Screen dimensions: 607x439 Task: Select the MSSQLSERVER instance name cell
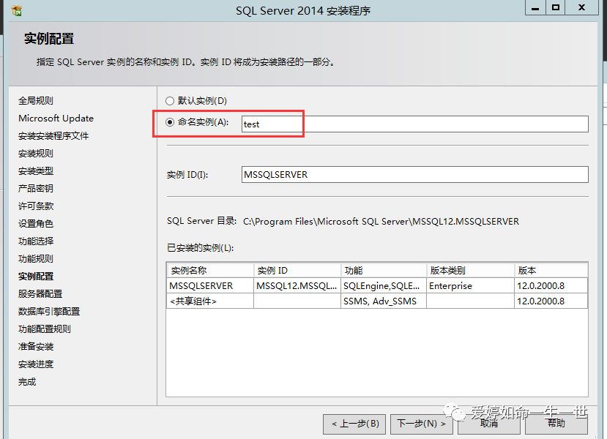(x=210, y=286)
